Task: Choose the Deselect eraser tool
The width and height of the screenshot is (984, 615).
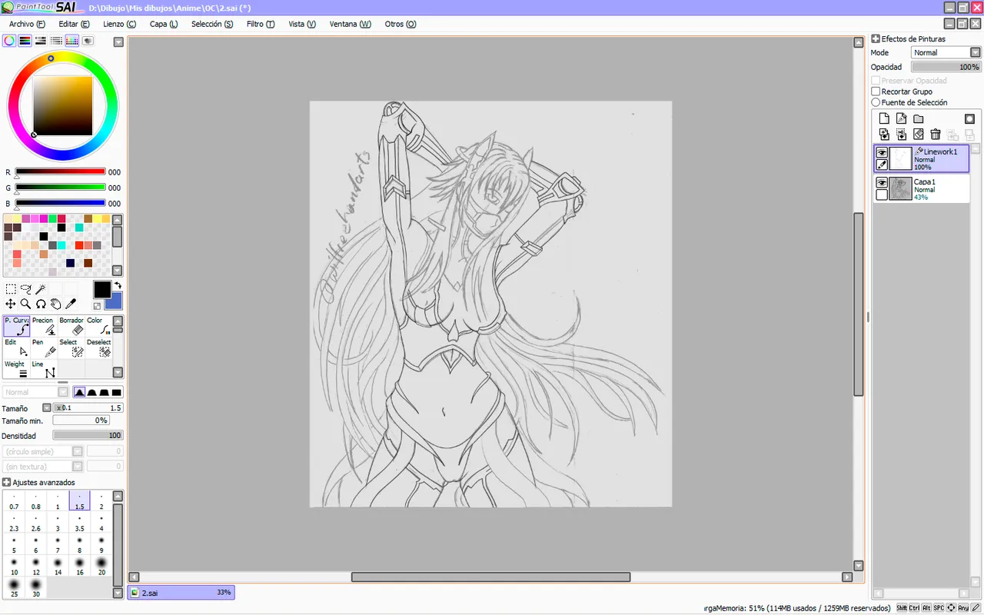Action: [99, 347]
